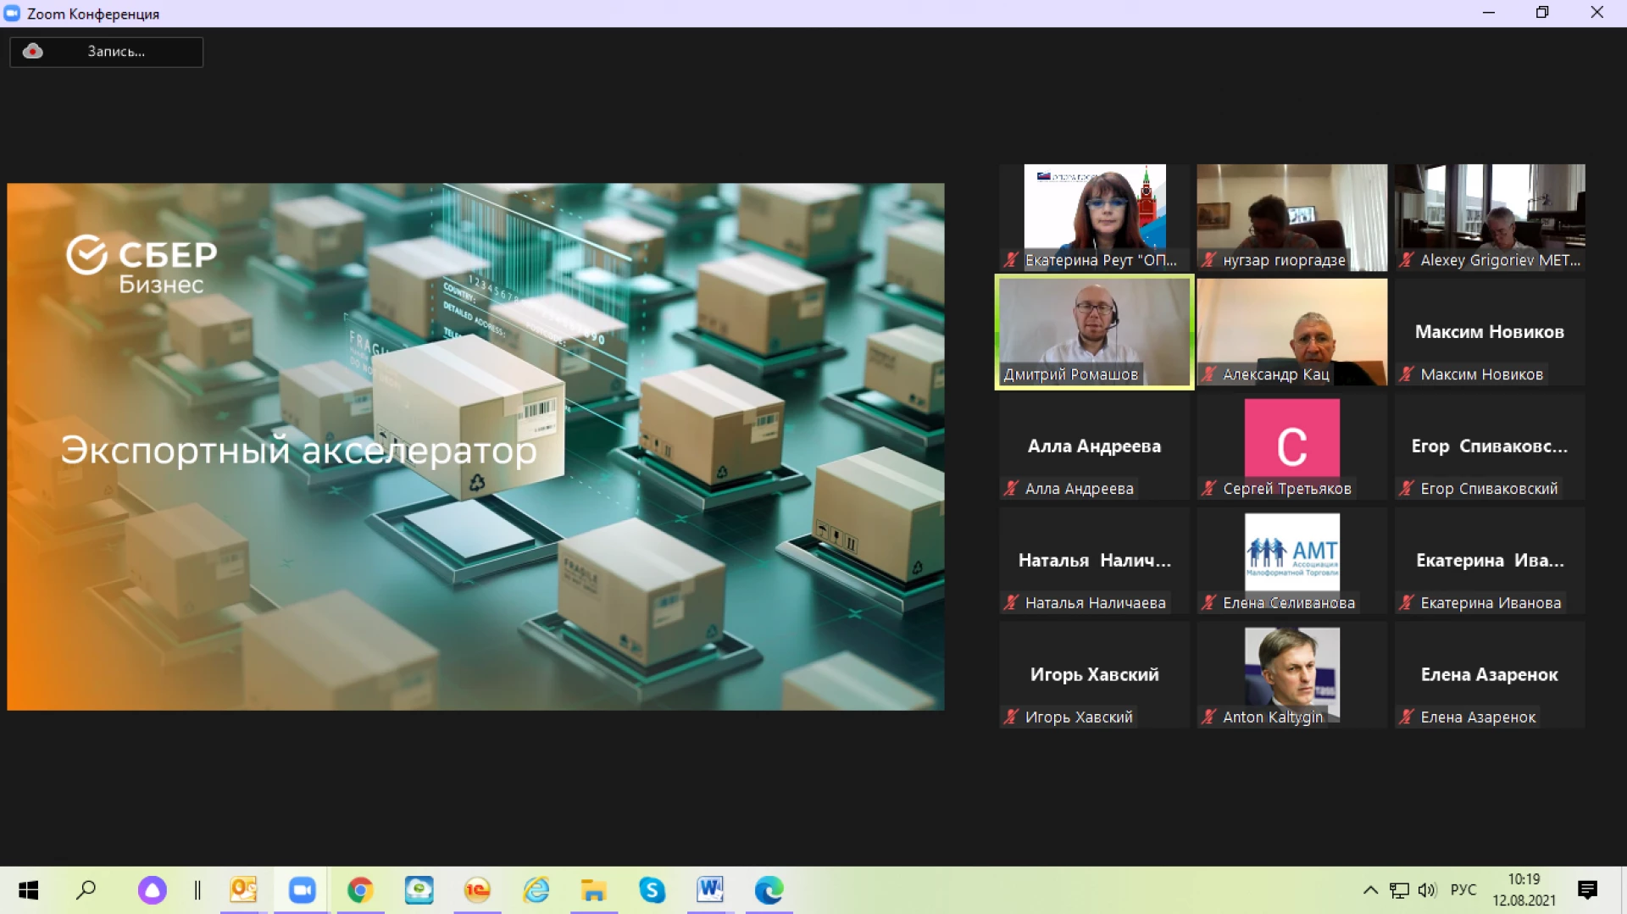Open volume control tray icon
This screenshot has width=1627, height=914.
coord(1428,890)
